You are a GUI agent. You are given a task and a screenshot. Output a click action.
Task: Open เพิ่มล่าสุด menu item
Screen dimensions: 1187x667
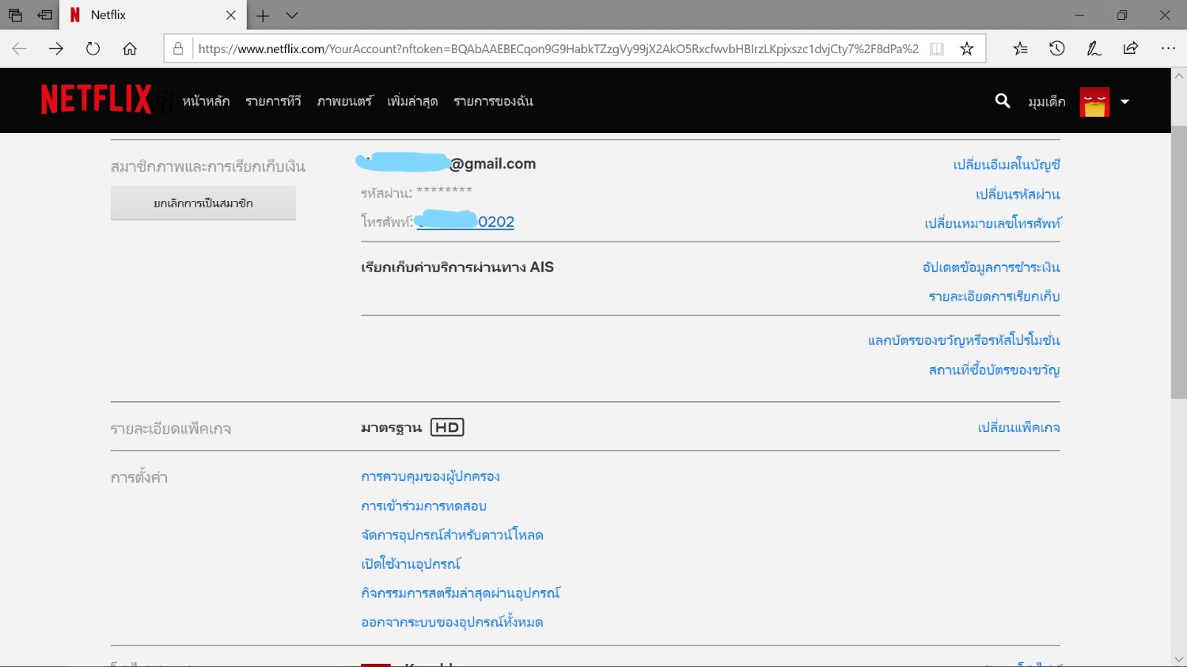412,101
